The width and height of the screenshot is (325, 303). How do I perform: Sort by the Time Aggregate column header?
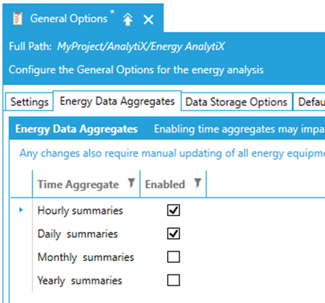(78, 184)
